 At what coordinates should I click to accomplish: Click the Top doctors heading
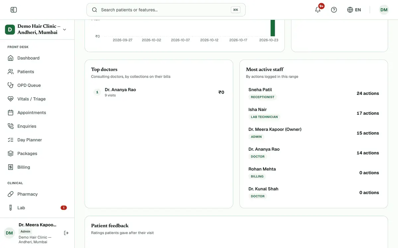click(104, 69)
